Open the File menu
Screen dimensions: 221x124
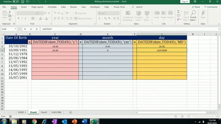(x=4, y=7)
